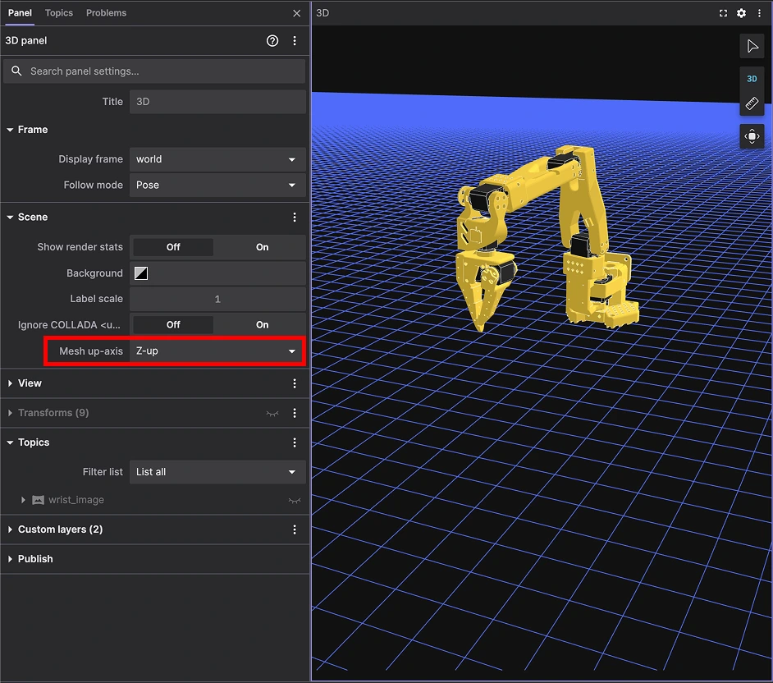Toggle fullscreen for the 3D panel
This screenshot has height=683, width=773.
click(x=723, y=13)
